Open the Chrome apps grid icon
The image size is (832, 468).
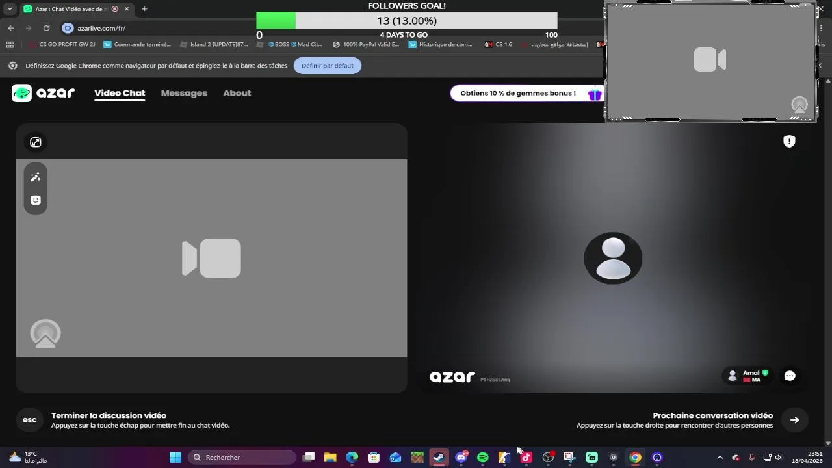[10, 45]
